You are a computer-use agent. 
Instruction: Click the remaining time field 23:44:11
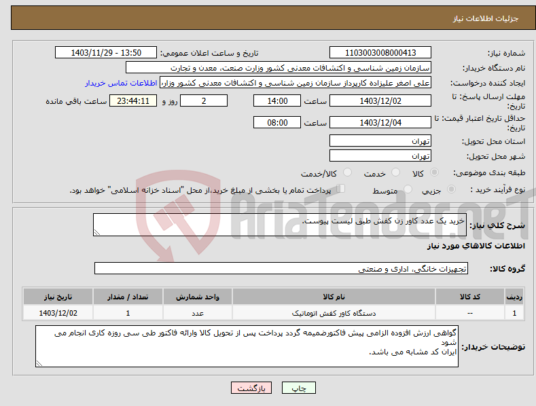coord(133,100)
